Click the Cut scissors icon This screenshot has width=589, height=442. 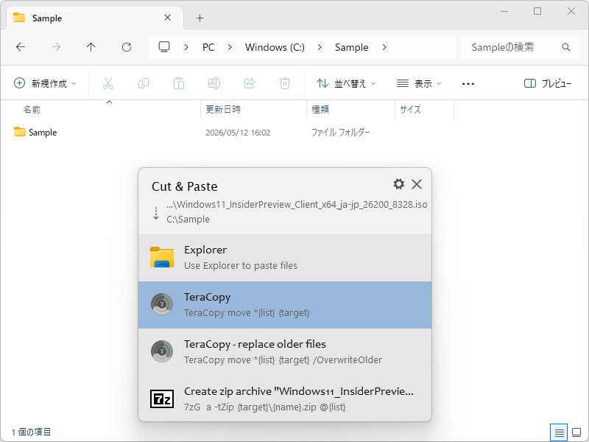108,83
